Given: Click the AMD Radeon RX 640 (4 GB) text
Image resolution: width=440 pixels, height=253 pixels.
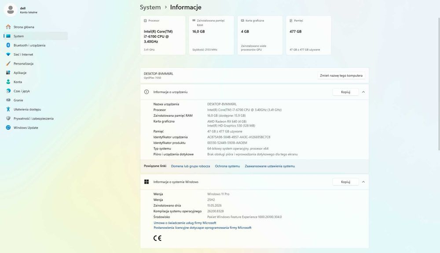Looking at the screenshot, I should point(227,121).
